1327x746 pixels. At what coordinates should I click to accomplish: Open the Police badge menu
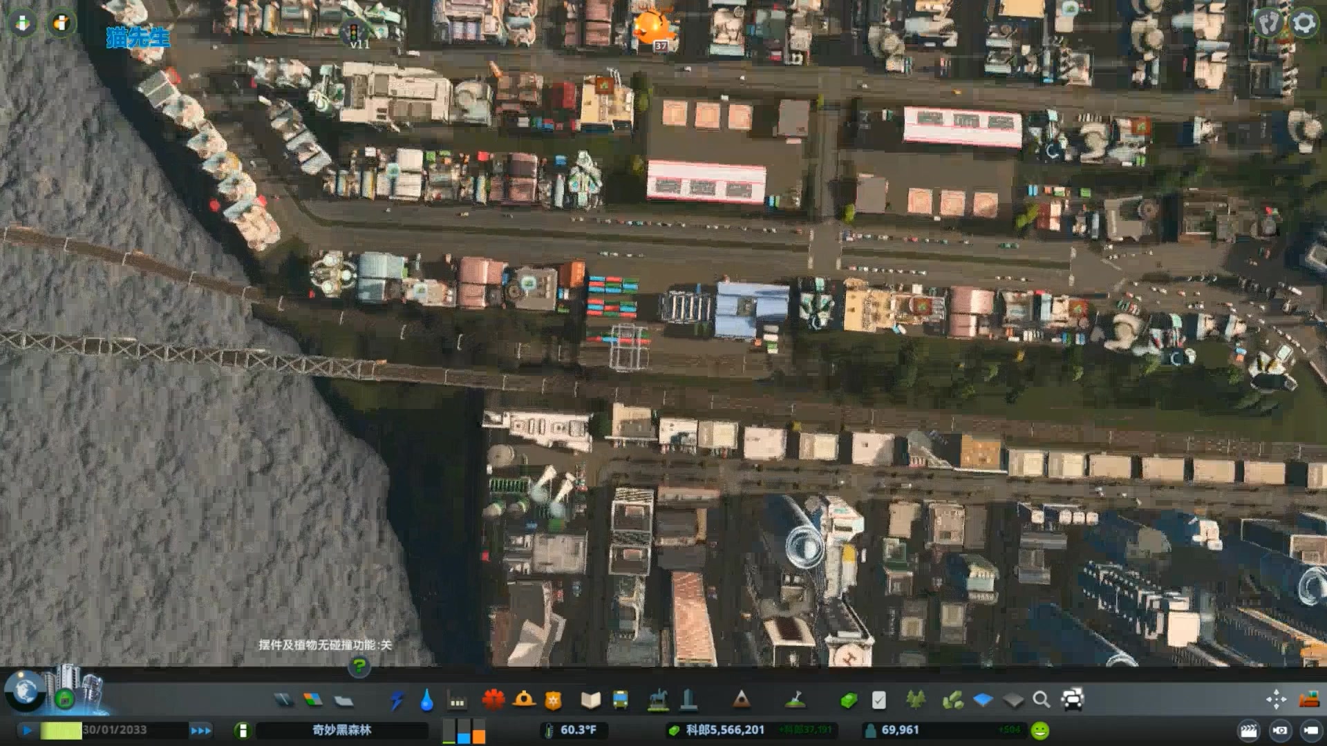pos(553,700)
